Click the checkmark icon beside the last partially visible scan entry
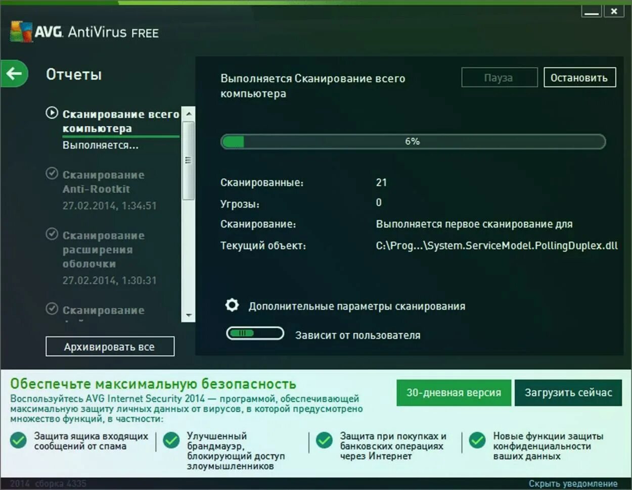 coord(52,309)
